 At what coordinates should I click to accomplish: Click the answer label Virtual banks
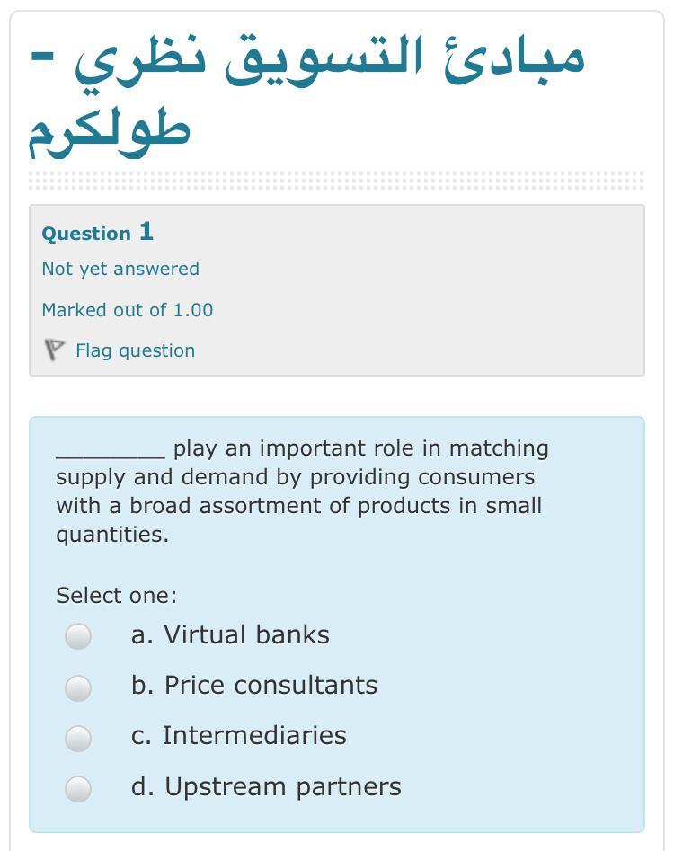[x=232, y=634]
